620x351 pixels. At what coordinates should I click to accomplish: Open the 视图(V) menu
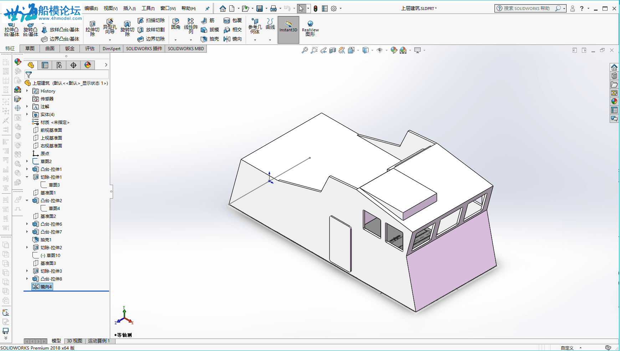click(x=111, y=9)
